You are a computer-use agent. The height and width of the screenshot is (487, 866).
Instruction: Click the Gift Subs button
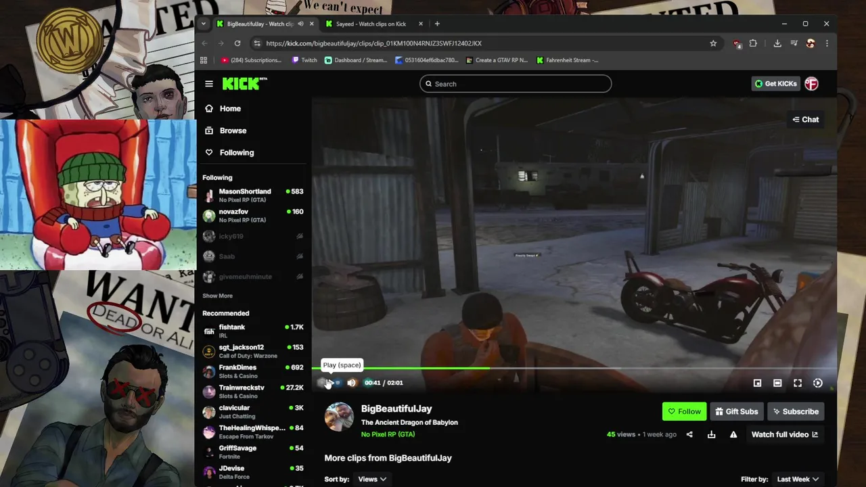[x=737, y=411]
